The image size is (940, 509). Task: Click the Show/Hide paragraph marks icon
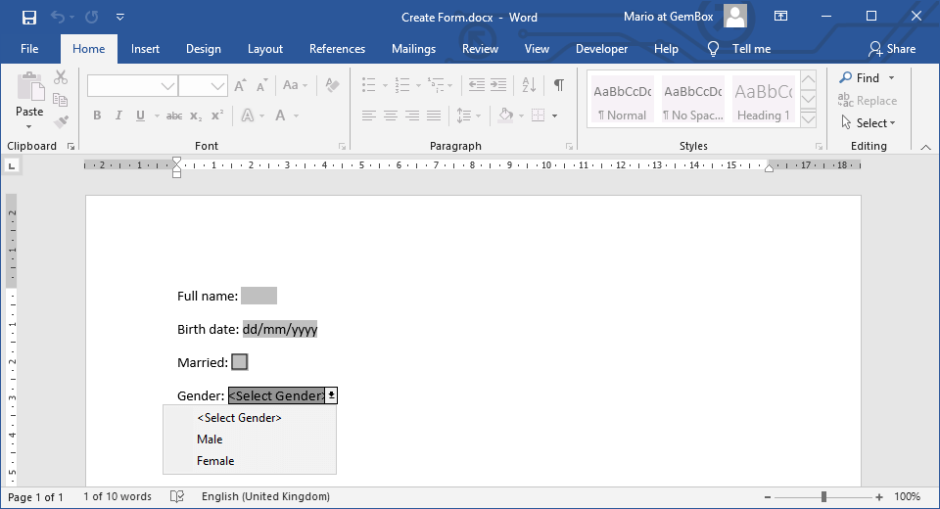click(x=558, y=85)
